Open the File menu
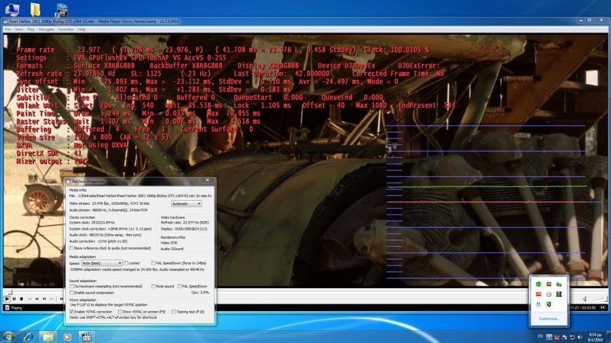611x343 pixels. 7,29
